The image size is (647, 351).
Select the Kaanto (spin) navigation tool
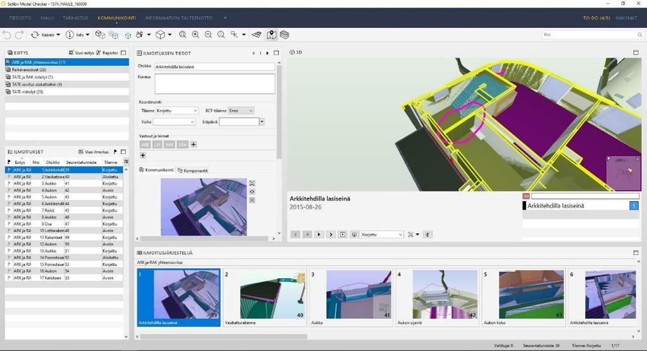point(43,35)
